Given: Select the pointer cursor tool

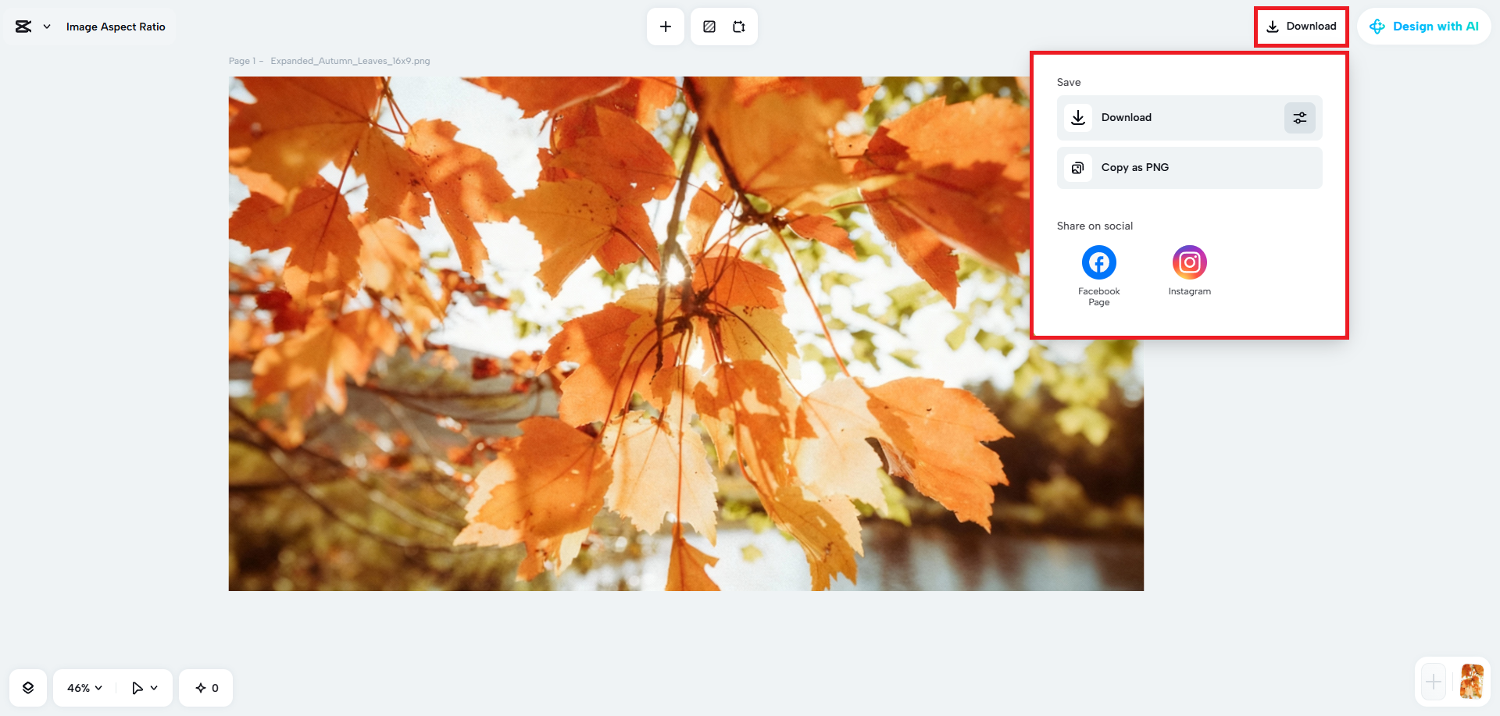Looking at the screenshot, I should tap(137, 688).
